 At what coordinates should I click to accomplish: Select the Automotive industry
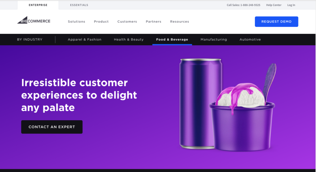coord(250,39)
